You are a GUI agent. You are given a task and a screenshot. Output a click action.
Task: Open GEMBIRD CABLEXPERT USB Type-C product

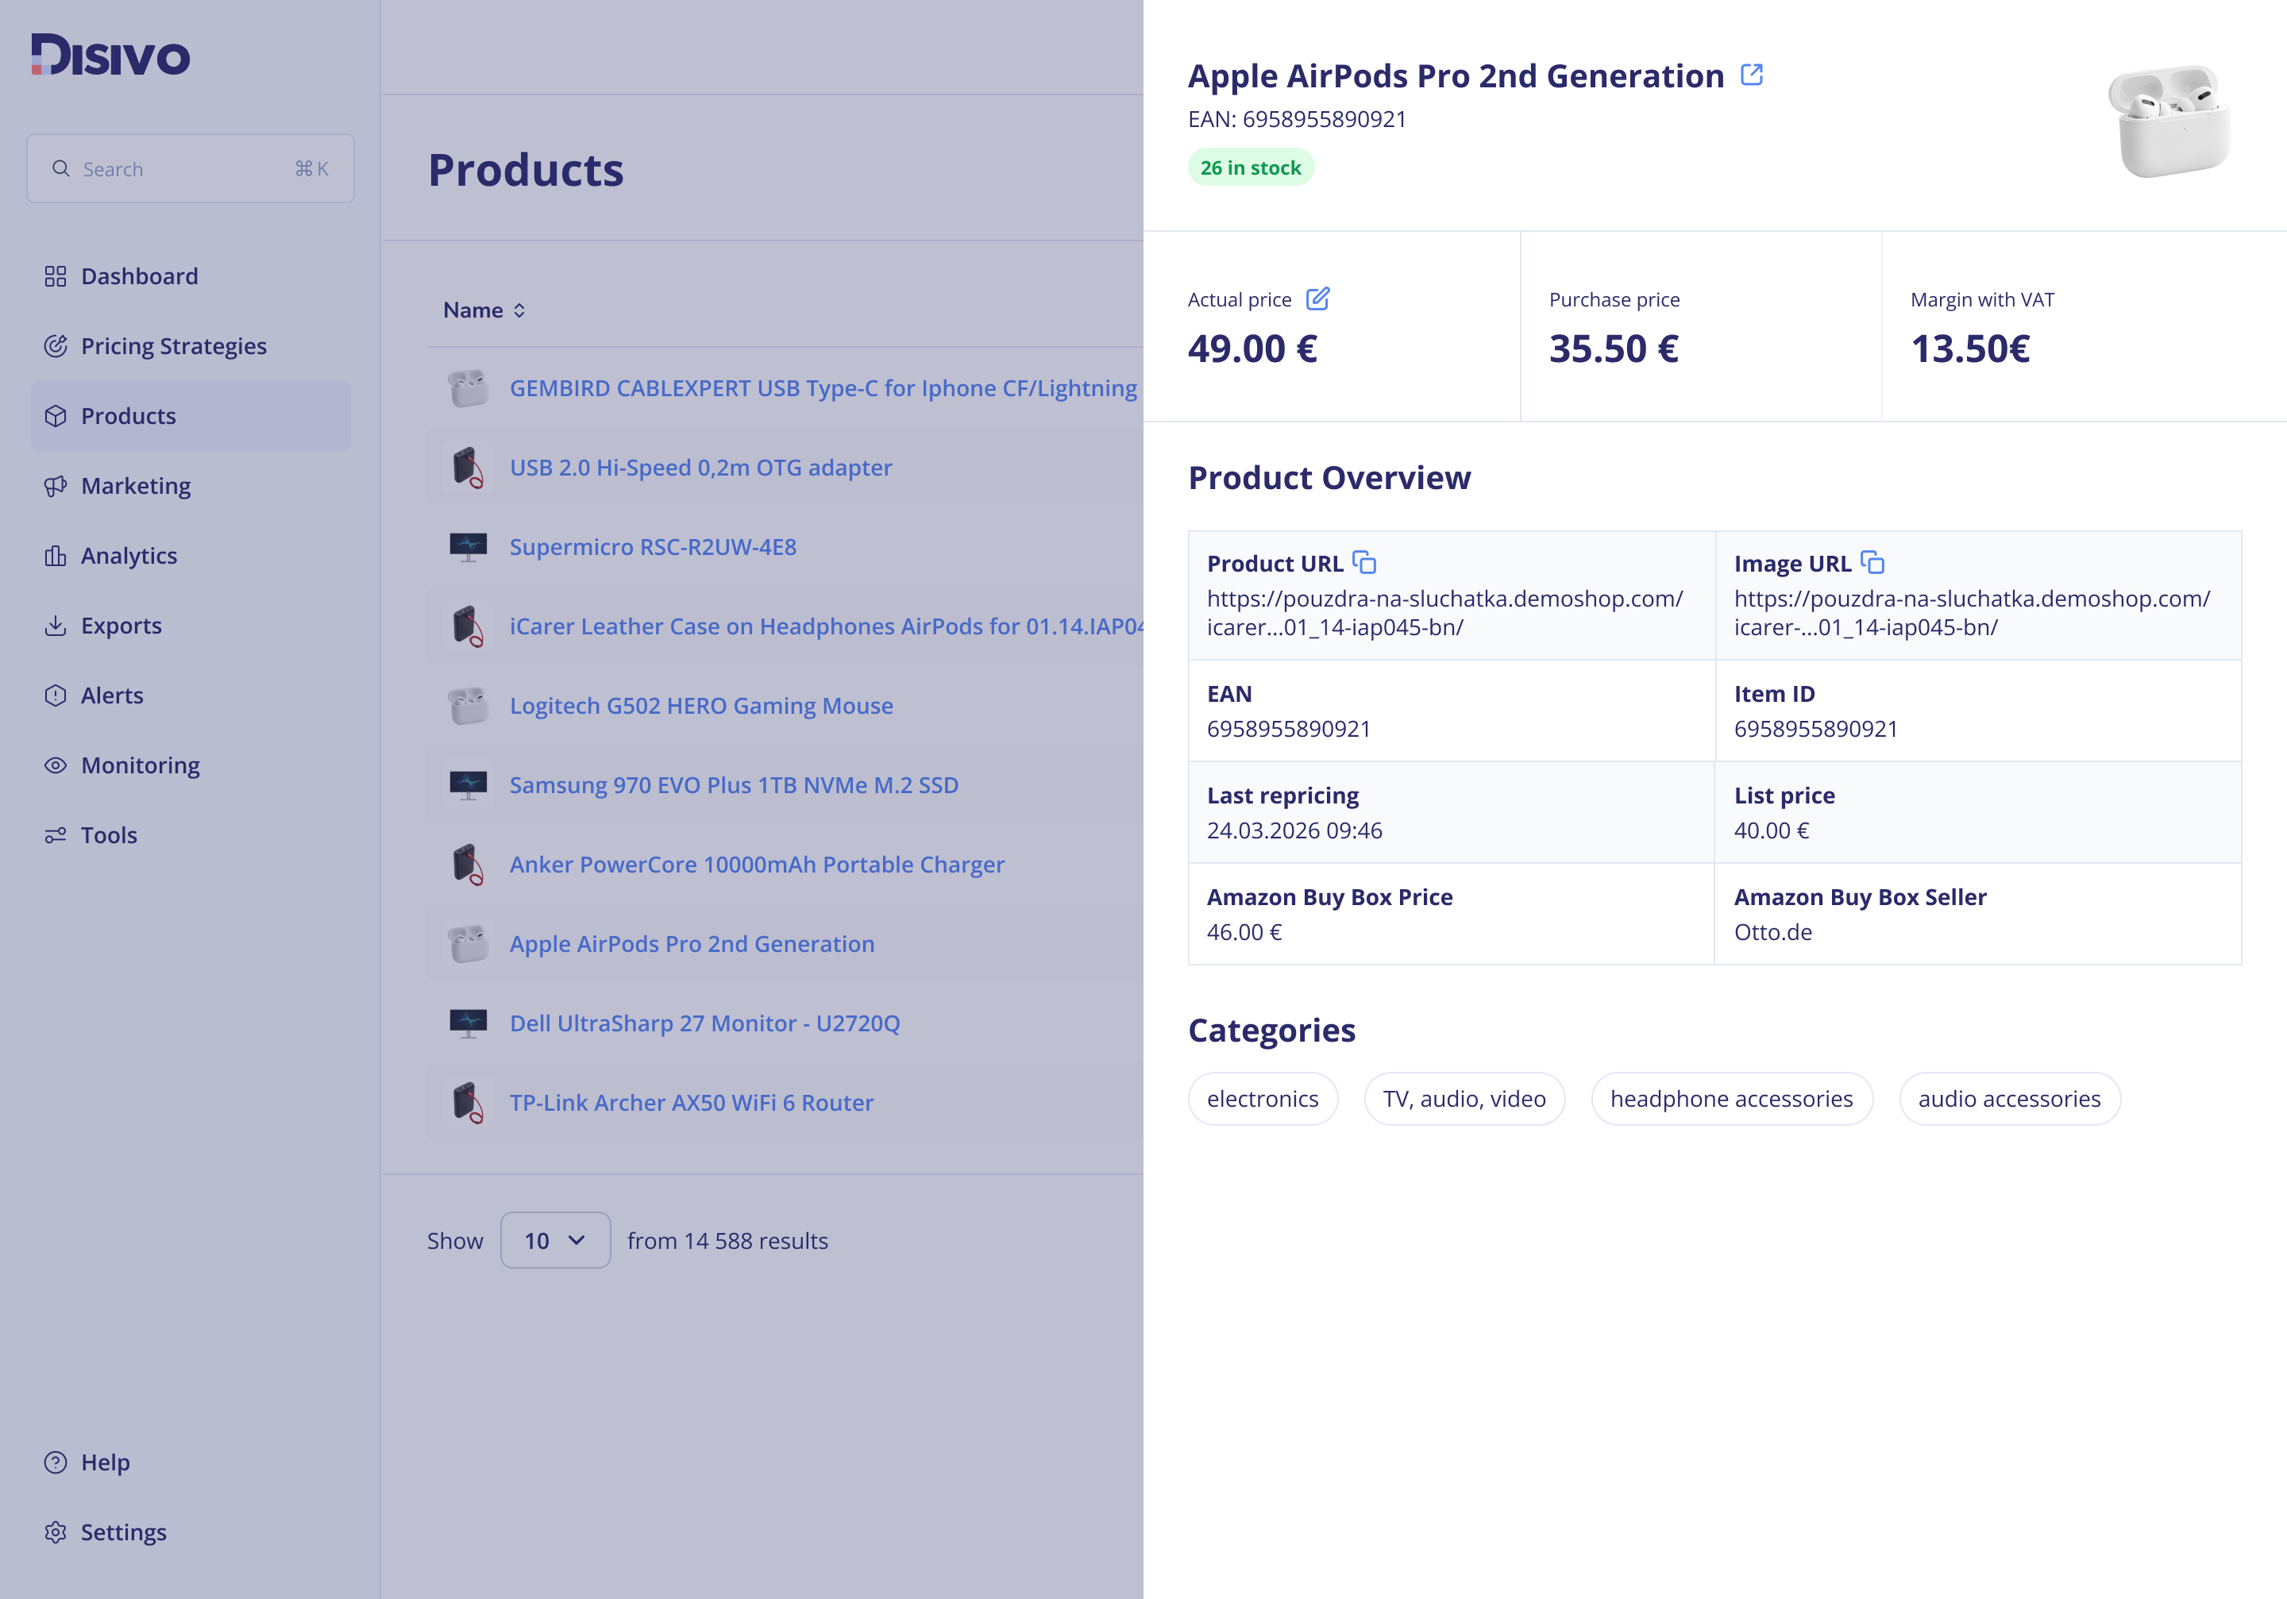[x=823, y=387]
